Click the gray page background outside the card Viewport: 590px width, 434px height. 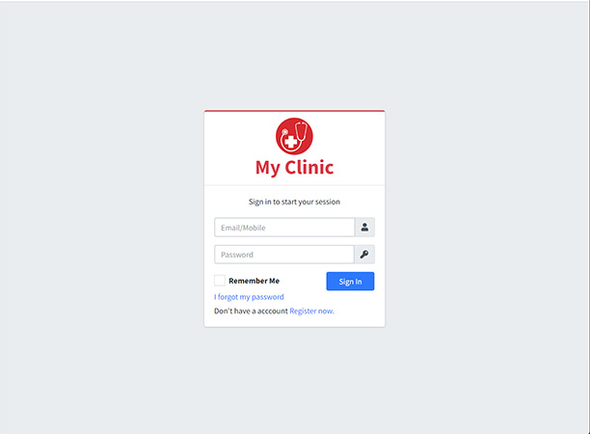(101, 218)
